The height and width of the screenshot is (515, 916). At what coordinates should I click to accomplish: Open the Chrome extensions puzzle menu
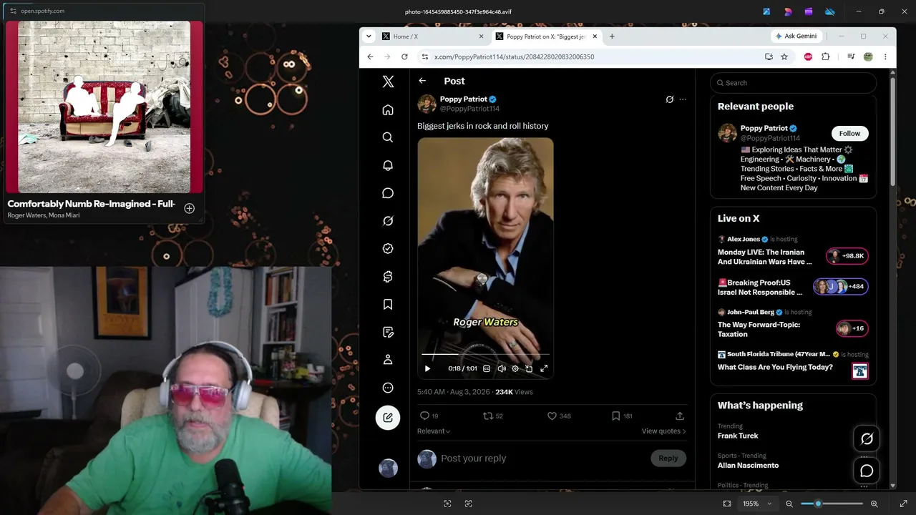825,57
